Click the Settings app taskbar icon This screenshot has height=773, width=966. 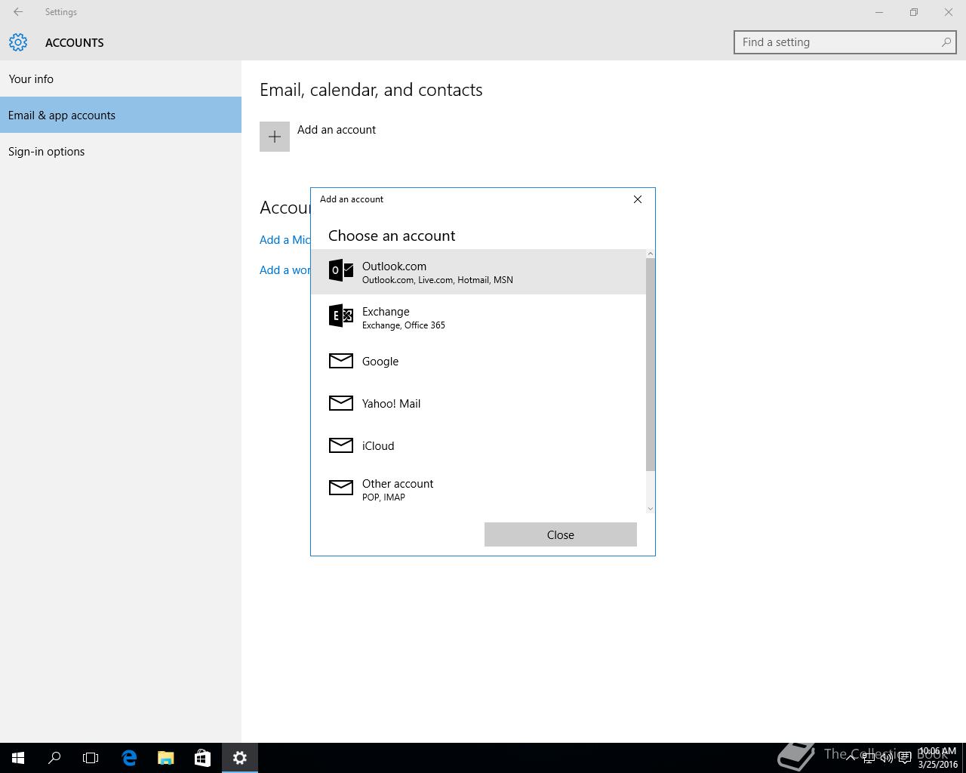(x=240, y=758)
